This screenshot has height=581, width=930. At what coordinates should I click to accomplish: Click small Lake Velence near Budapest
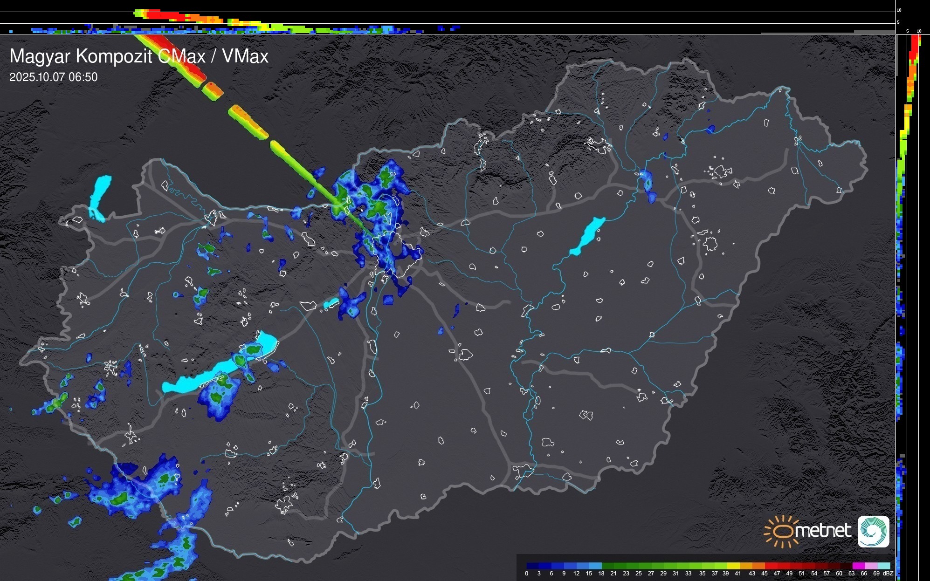pos(331,303)
